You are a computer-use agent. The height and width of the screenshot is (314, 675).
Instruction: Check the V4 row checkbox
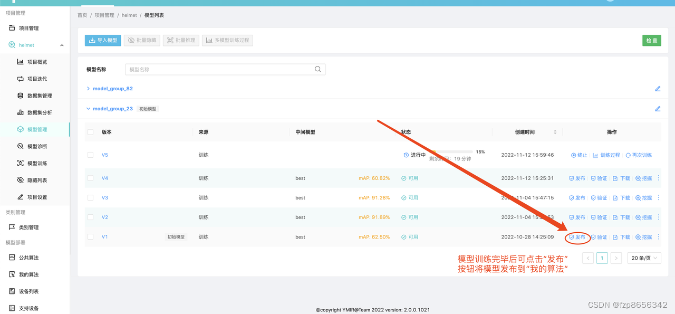coord(90,178)
